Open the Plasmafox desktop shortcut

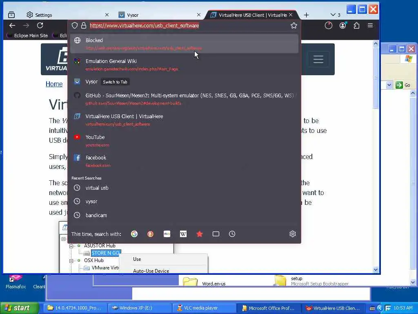tap(16, 283)
